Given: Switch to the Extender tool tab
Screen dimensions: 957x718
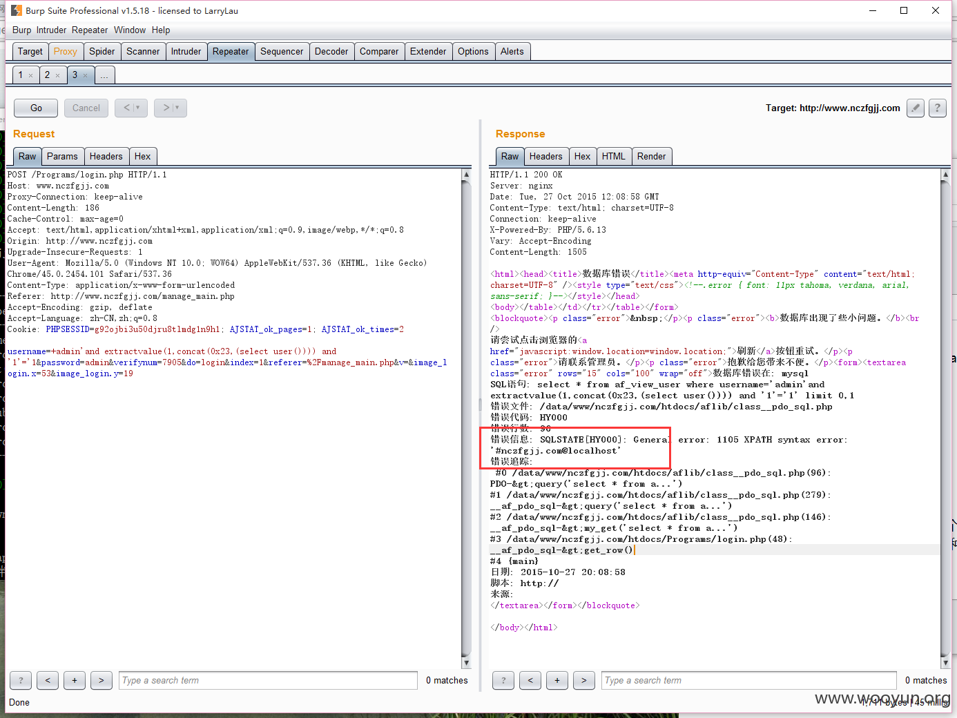Looking at the screenshot, I should click(x=428, y=51).
